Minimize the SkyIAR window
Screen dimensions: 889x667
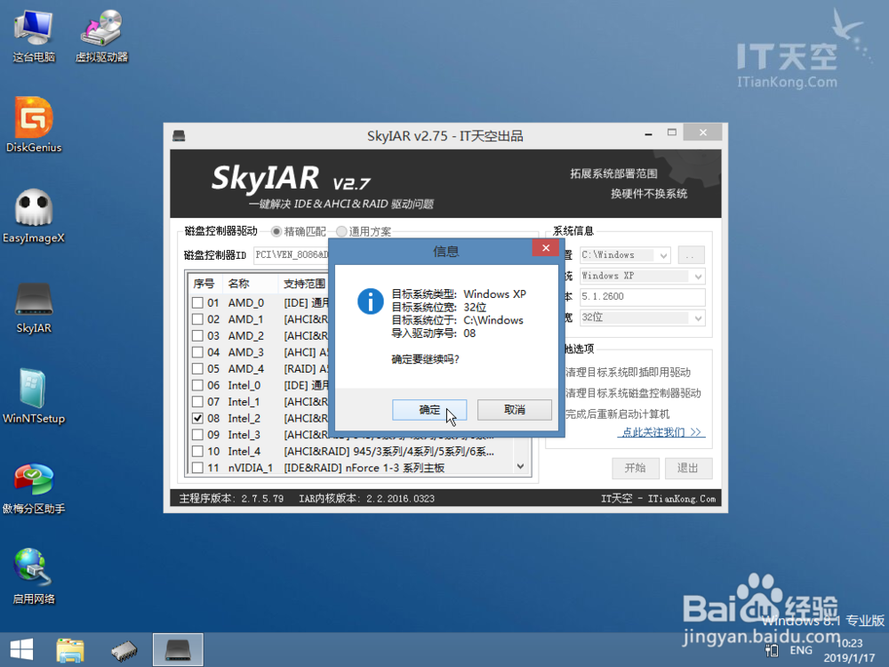pos(648,134)
